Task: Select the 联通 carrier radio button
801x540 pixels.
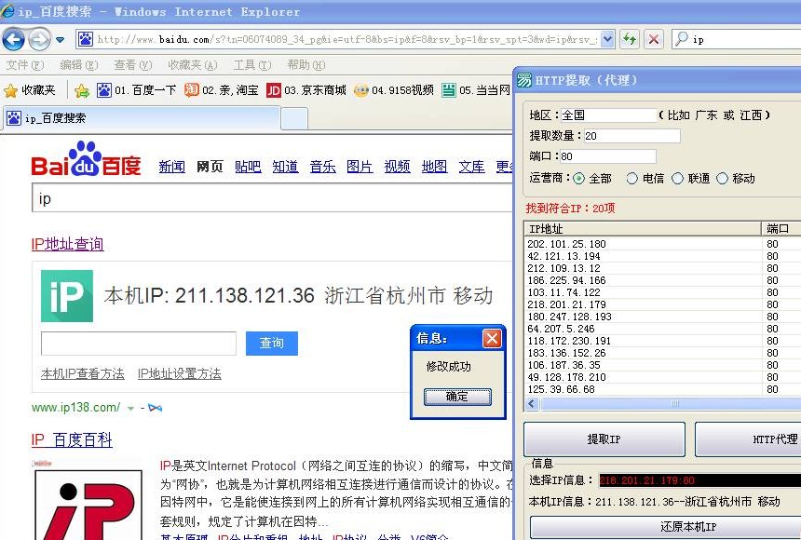Action: [x=677, y=179]
